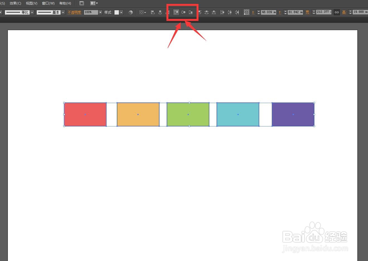Click the underlined 不透明度 link
The image size is (368, 261).
[74, 12]
